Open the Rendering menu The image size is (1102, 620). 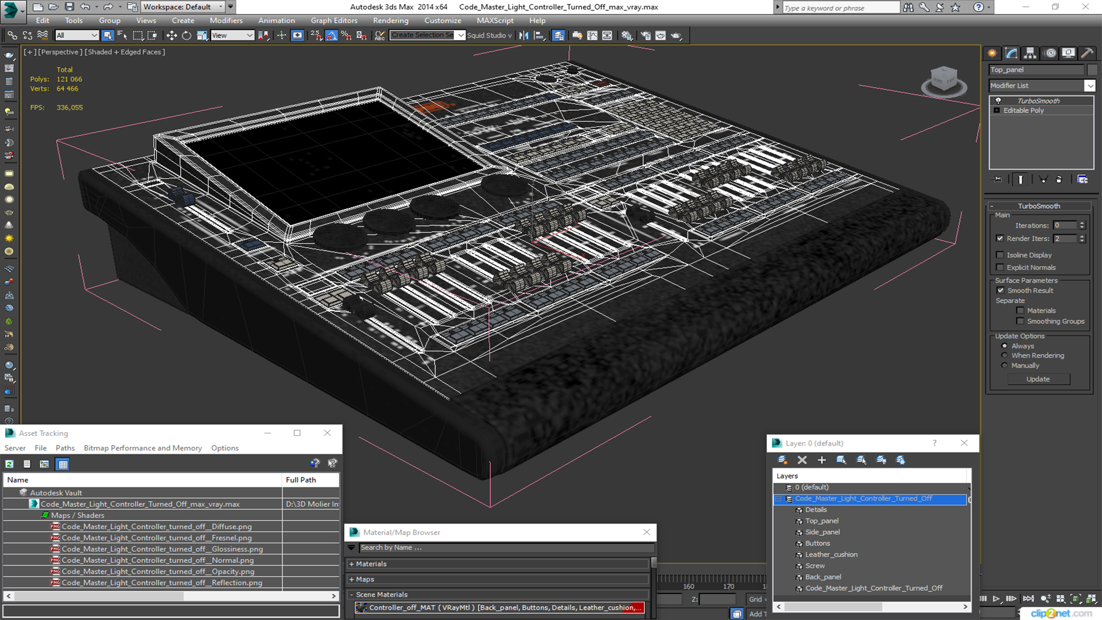coord(390,21)
